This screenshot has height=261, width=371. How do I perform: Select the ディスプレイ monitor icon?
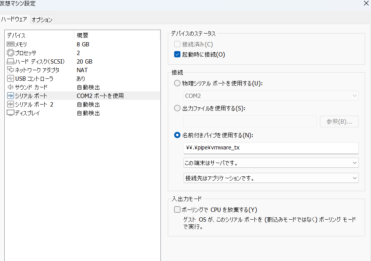tap(11, 113)
